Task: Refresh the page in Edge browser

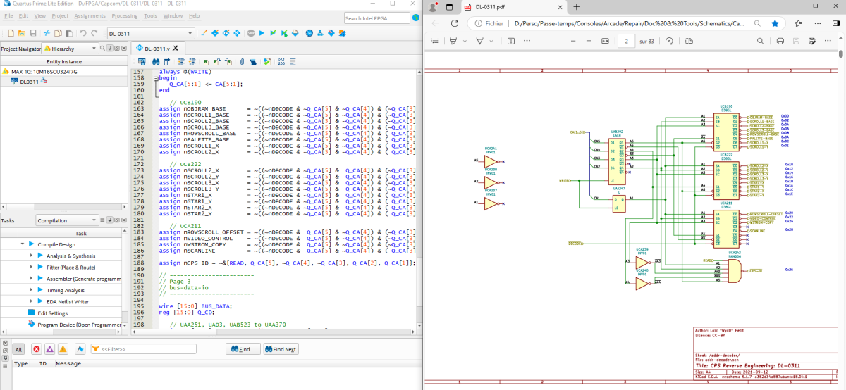Action: 455,23
